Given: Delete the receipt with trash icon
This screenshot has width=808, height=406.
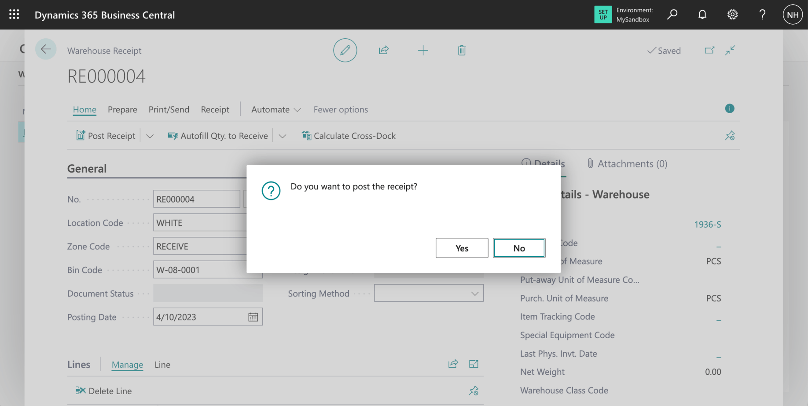Looking at the screenshot, I should point(462,50).
